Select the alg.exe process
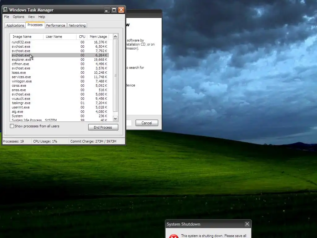Screen dimensions: 317x238 point(60,112)
